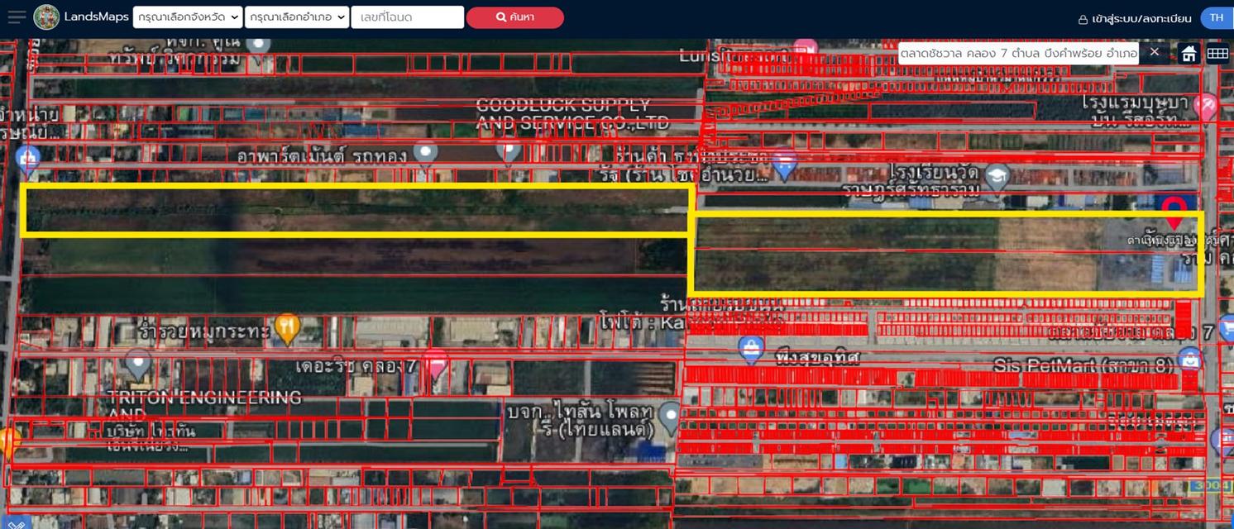
Task: Open the TH language selector
Action: (1216, 17)
